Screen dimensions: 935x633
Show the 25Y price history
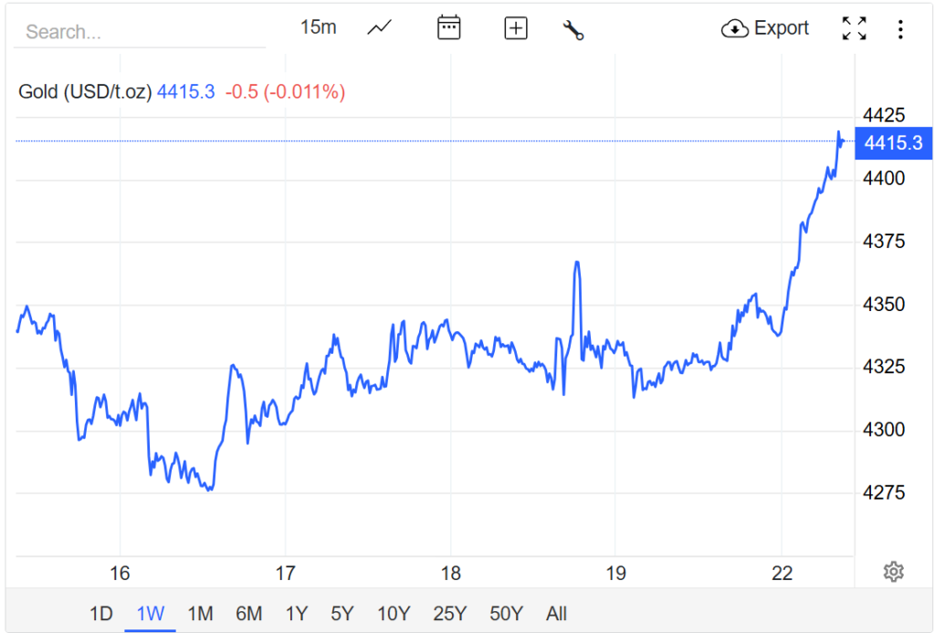coord(449,613)
